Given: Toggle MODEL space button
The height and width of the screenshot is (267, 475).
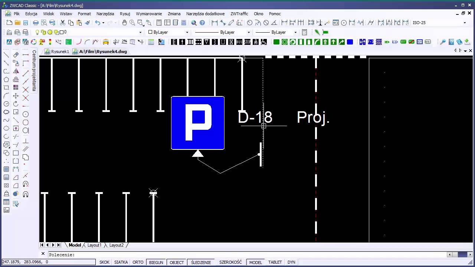Looking at the screenshot, I should pyautogui.click(x=256, y=262).
